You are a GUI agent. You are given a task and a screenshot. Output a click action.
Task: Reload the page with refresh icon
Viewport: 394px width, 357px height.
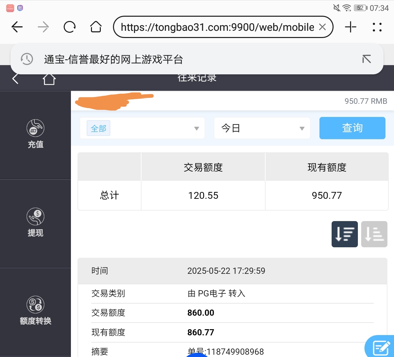70,27
